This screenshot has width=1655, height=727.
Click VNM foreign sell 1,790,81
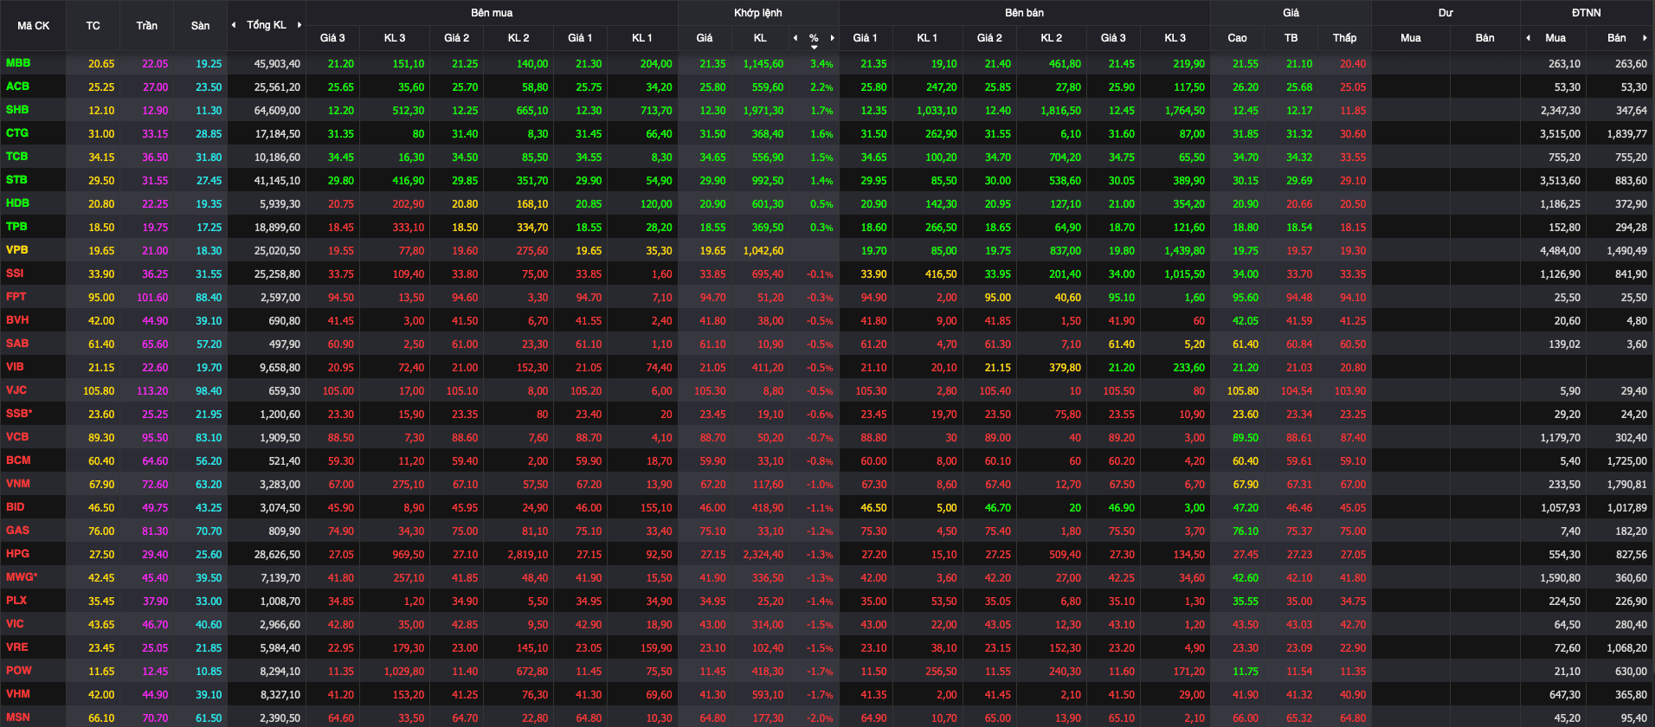point(1626,485)
